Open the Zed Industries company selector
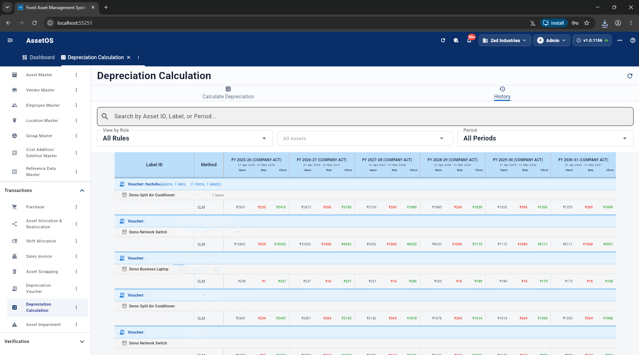Viewport: 639px width, 355px height. pos(505,40)
